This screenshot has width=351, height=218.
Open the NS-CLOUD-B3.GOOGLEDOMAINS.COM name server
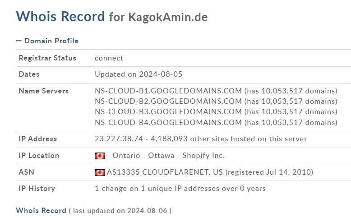pos(168,111)
